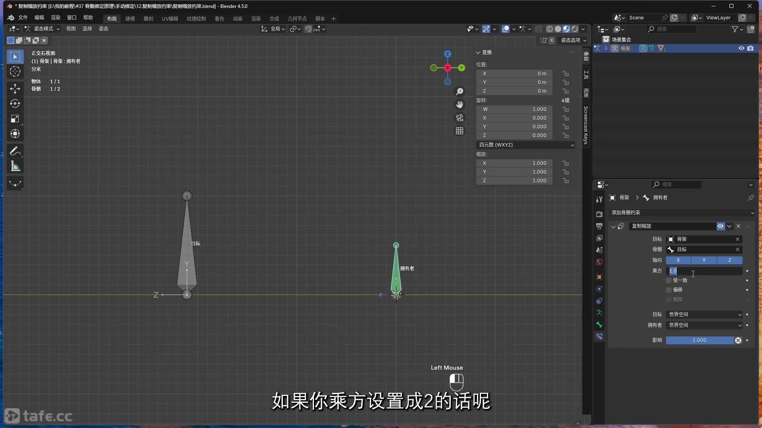Viewport: 762px width, 428px height.
Task: Open the 姿态选项 dropdown
Action: click(x=573, y=40)
